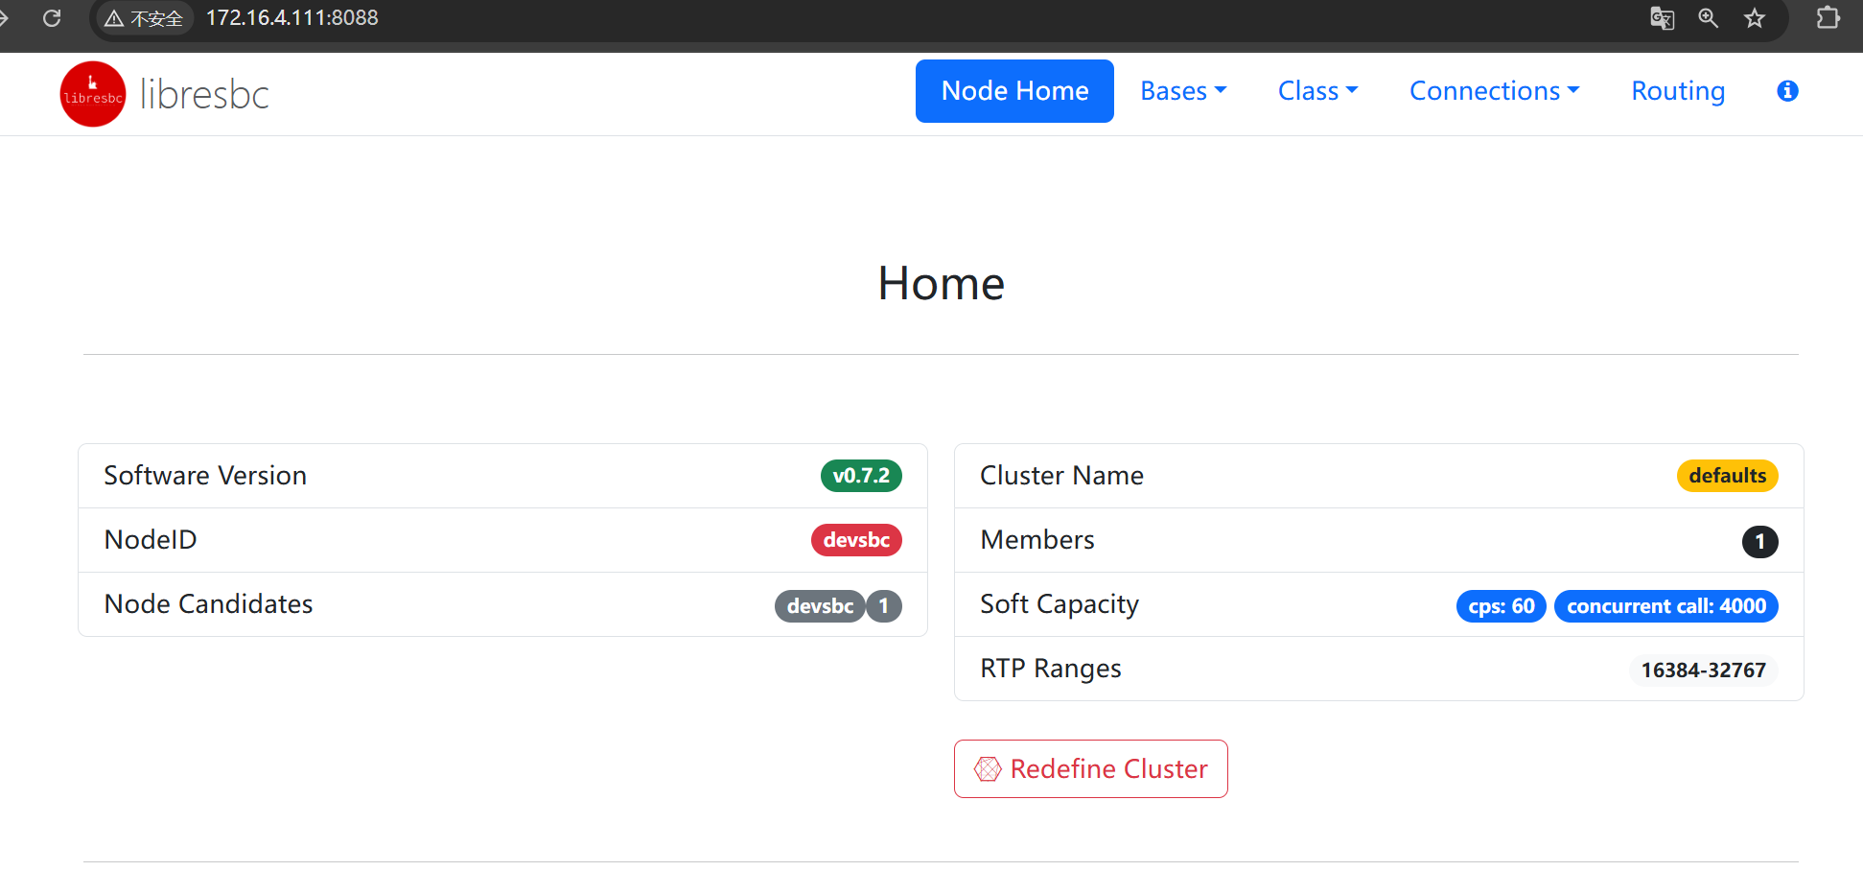Screen dimensions: 1863x871
Task: Open the Connections dropdown menu
Action: [x=1494, y=91]
